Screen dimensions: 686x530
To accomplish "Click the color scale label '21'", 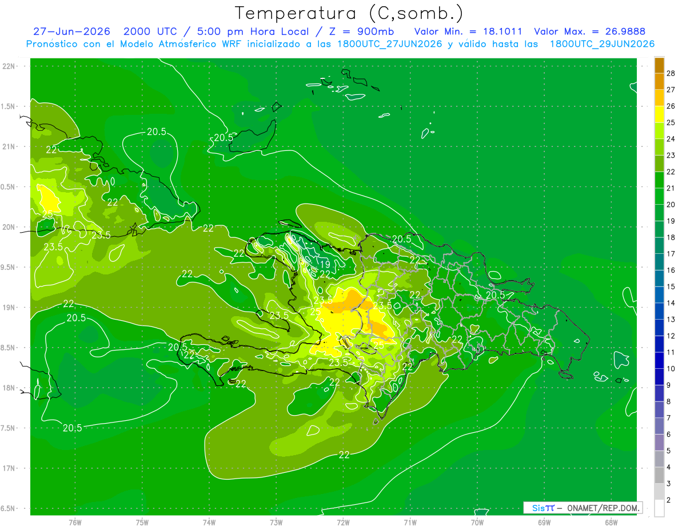I will point(671,188).
